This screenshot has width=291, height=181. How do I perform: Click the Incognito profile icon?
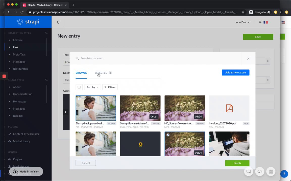pos(251,12)
